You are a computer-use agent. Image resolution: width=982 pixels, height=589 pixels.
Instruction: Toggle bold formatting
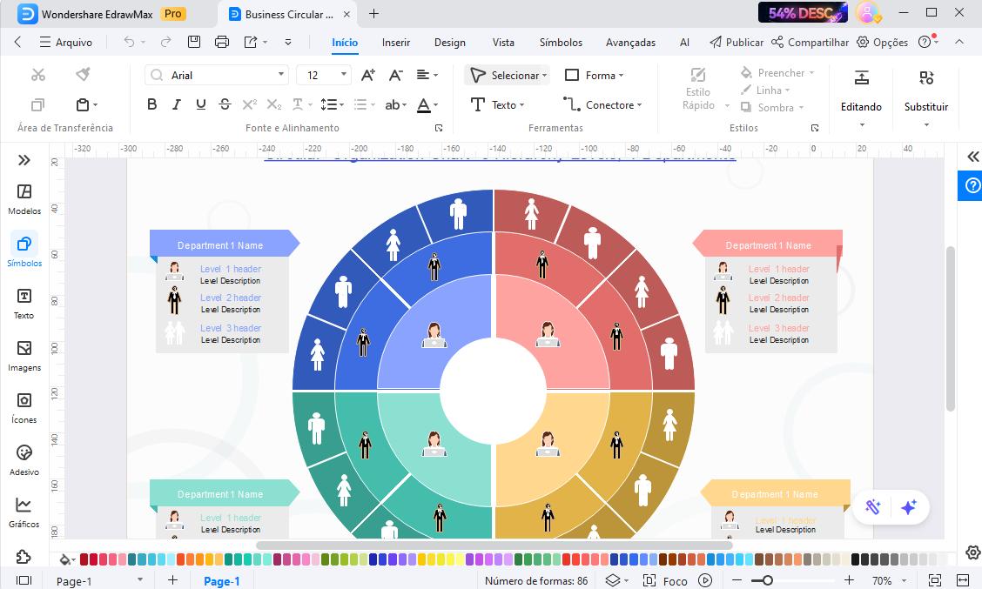[x=152, y=104]
